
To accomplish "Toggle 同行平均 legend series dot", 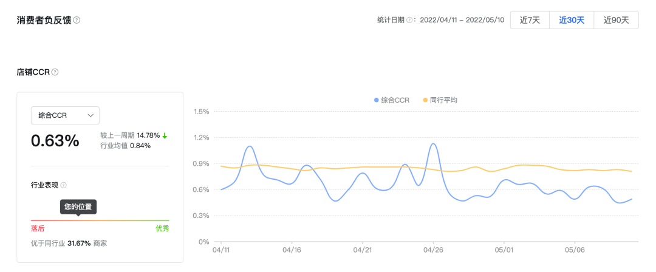I will click(x=425, y=100).
